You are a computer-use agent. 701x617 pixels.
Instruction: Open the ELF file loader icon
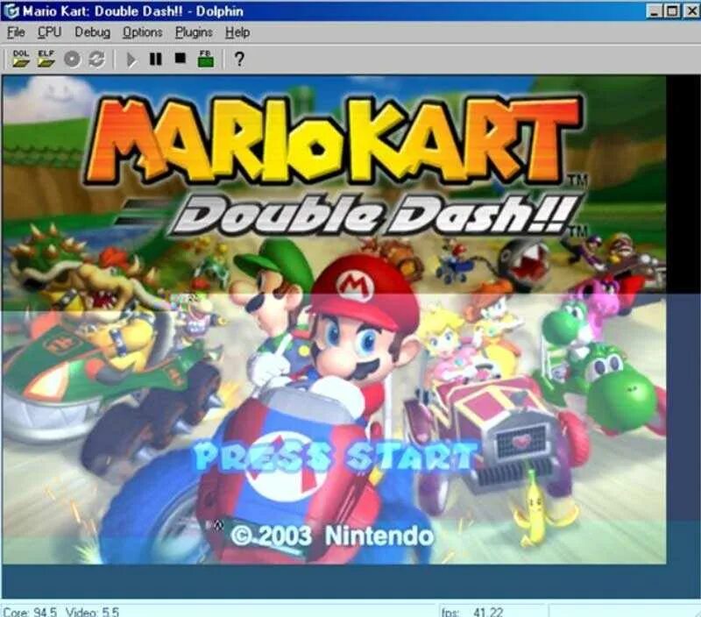click(x=46, y=59)
